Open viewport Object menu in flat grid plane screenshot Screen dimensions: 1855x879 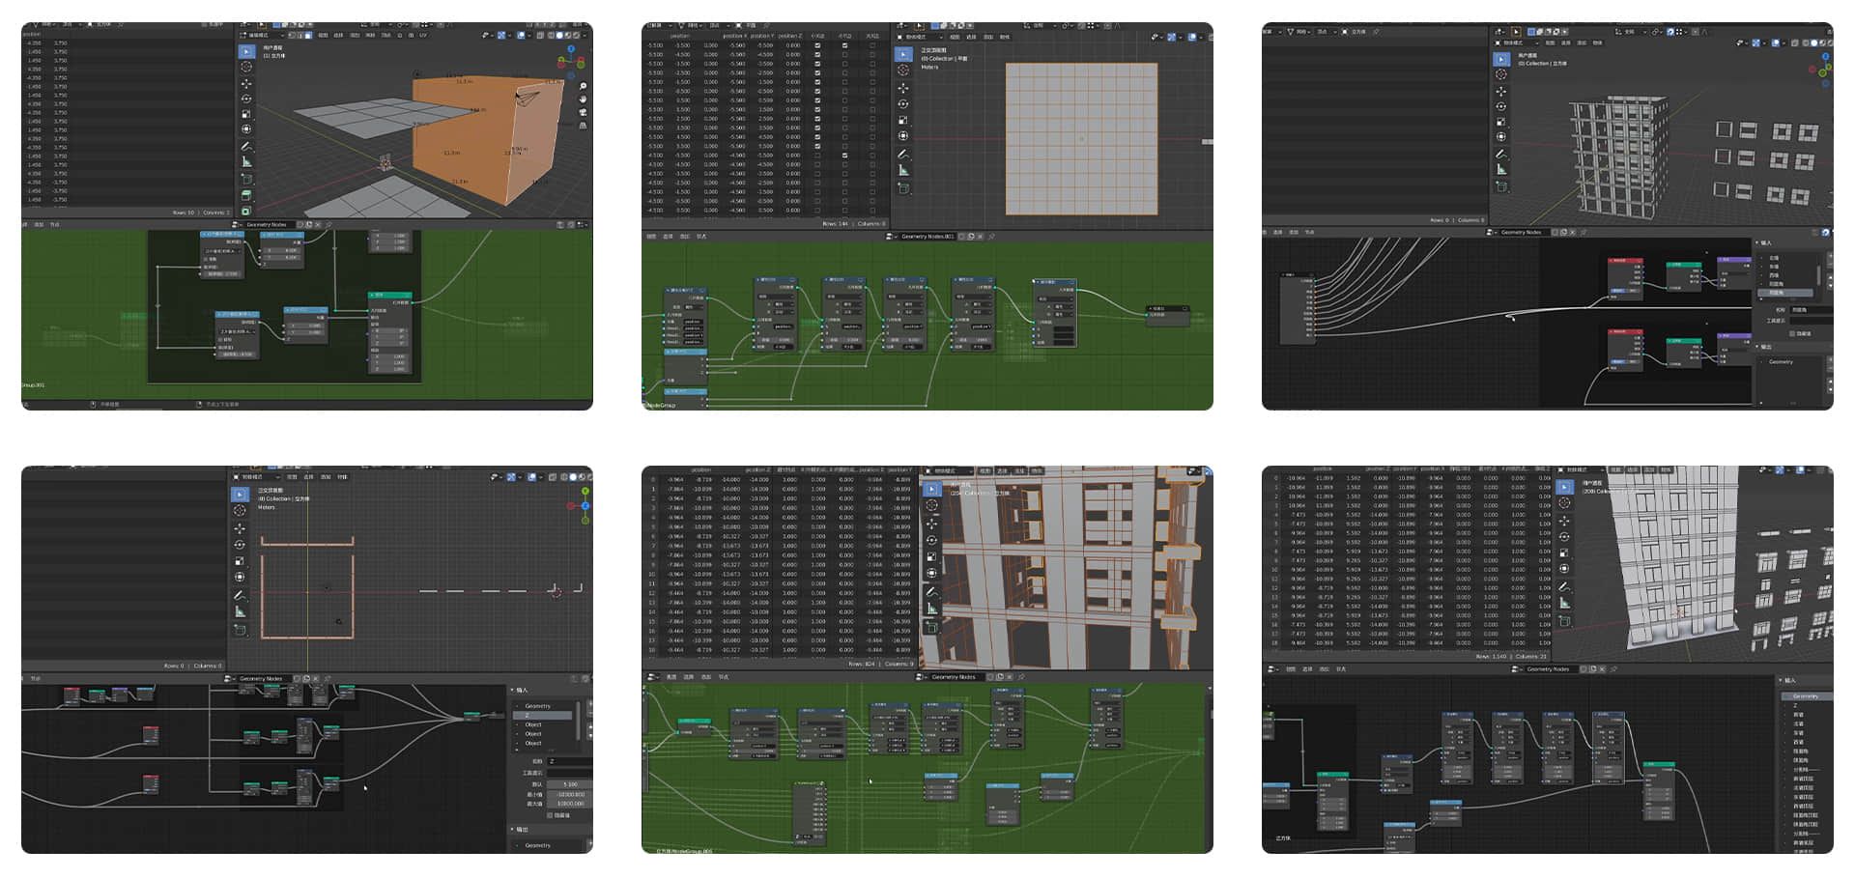click(1005, 37)
